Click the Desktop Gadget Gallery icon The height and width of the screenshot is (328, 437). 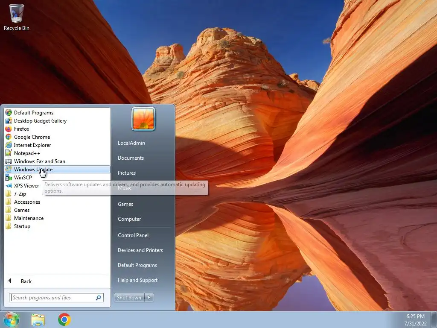(x=9, y=121)
